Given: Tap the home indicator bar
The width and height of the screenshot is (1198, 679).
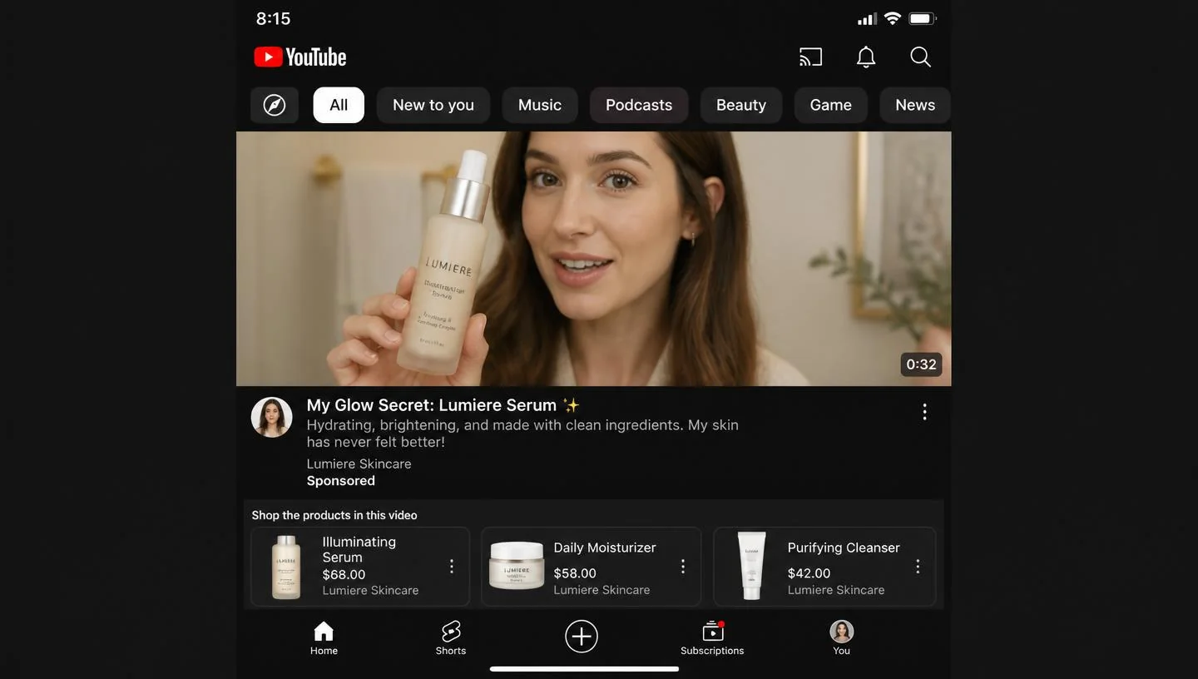Looking at the screenshot, I should [584, 669].
